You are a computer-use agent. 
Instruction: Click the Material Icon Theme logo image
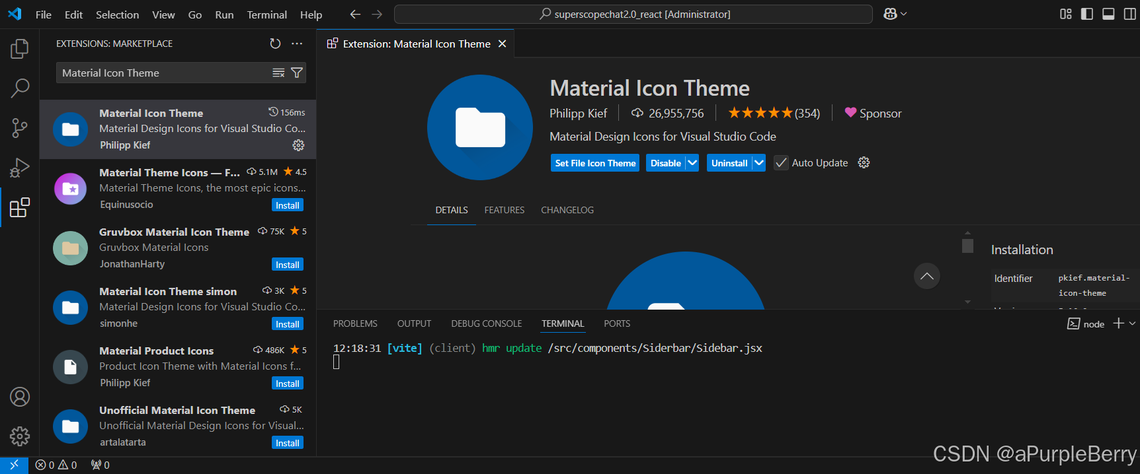[480, 127]
